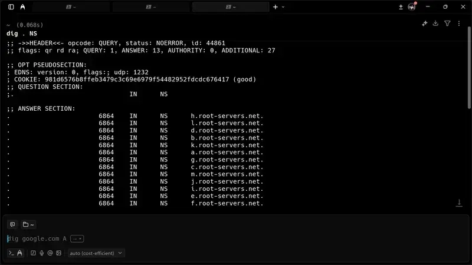The image size is (472, 265).
Task: Start voice input with microphone icon
Action: (42, 253)
